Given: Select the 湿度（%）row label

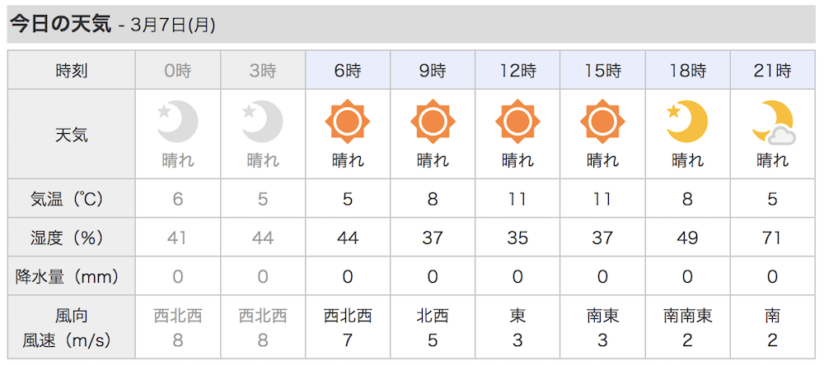Looking at the screenshot, I should (x=72, y=238).
